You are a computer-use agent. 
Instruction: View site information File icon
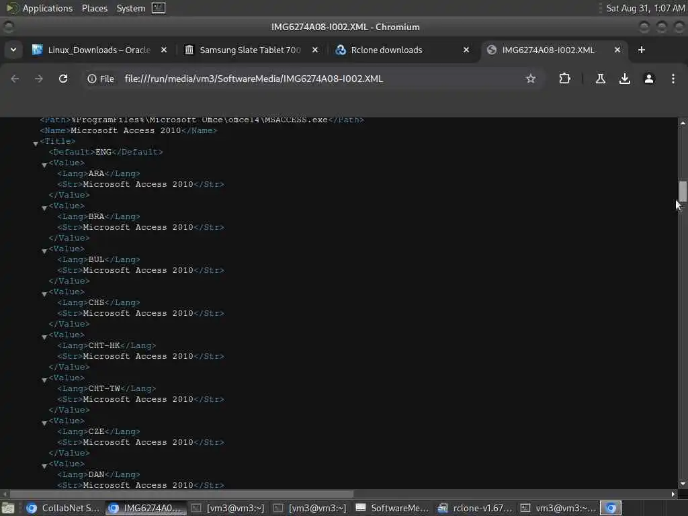pyautogui.click(x=101, y=79)
